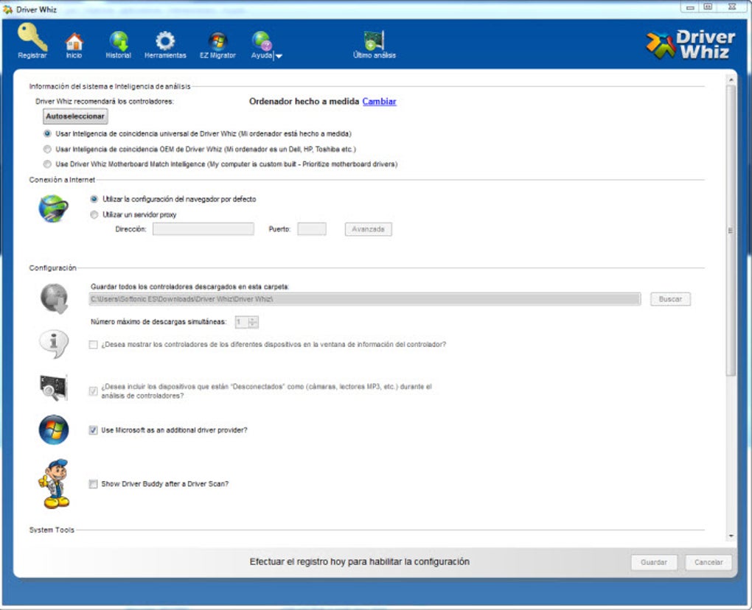The width and height of the screenshot is (752, 610).
Task: Click the vertical scrollbar thumb
Action: pos(731,230)
